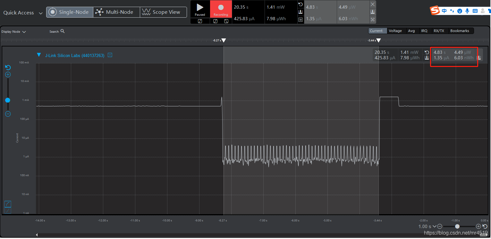
Task: Save selection data icon in waveform panel
Action: [x=479, y=58]
